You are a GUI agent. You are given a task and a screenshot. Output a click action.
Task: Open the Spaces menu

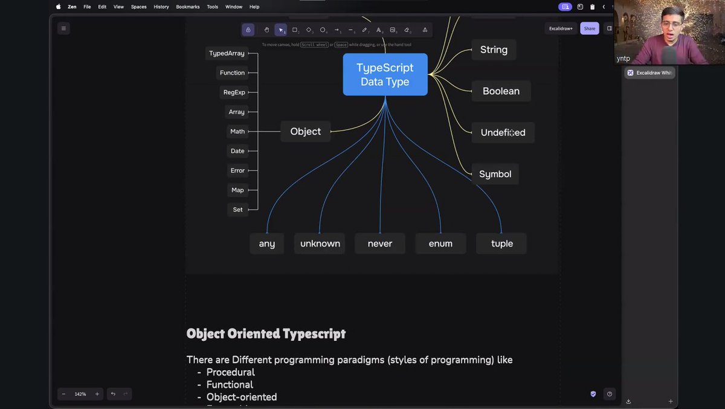[139, 7]
